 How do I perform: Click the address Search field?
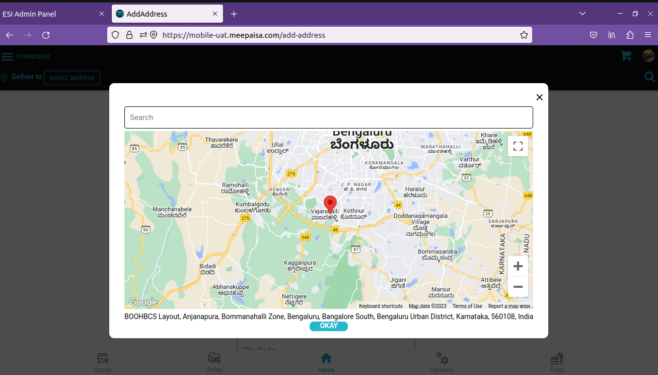pos(328,117)
